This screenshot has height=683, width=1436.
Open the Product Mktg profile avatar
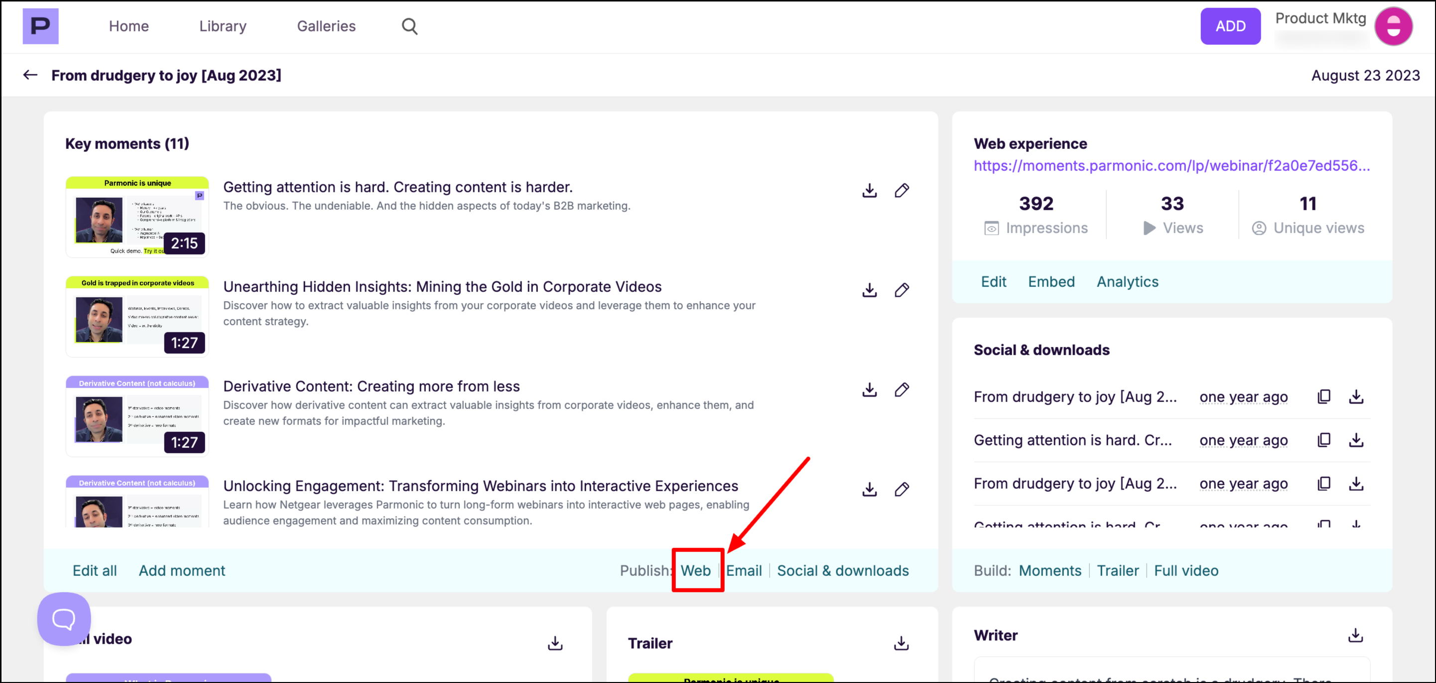[1393, 26]
